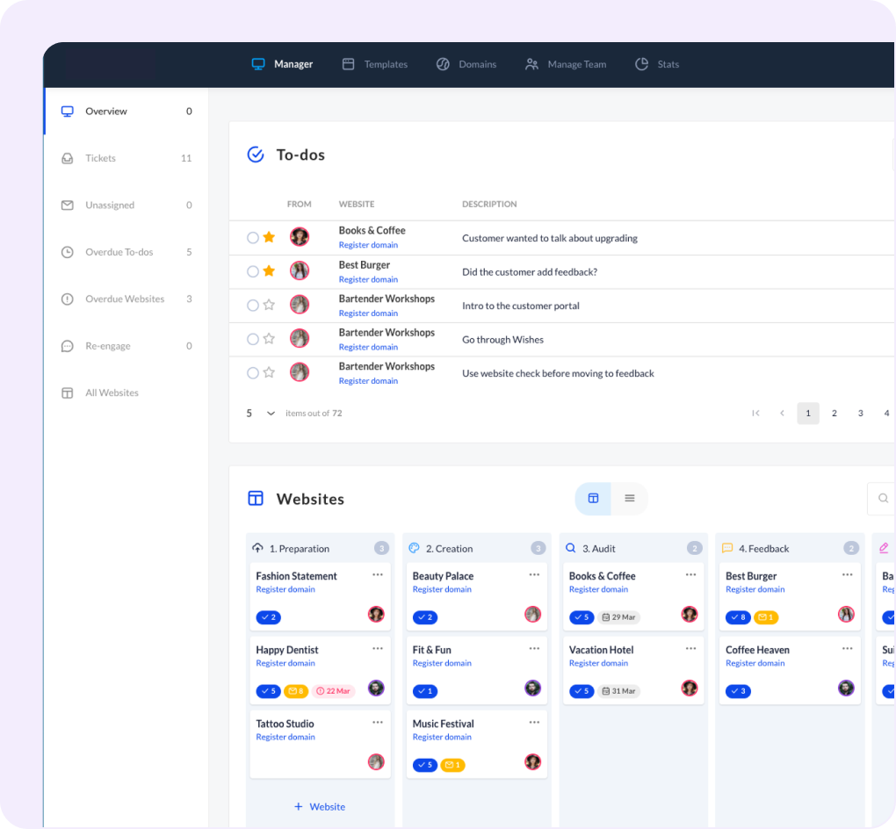This screenshot has width=896, height=829.
Task: Open the options menu on Fashion Statement card
Action: pyautogui.click(x=378, y=573)
